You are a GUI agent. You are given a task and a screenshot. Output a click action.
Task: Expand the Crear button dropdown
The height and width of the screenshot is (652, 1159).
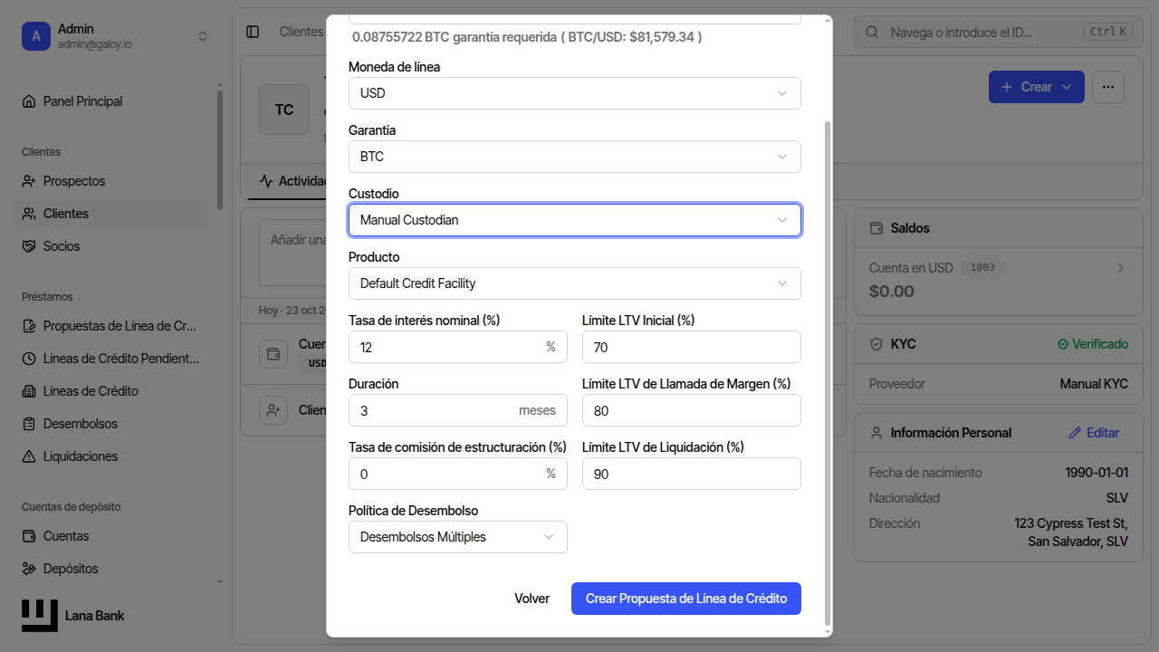1067,87
